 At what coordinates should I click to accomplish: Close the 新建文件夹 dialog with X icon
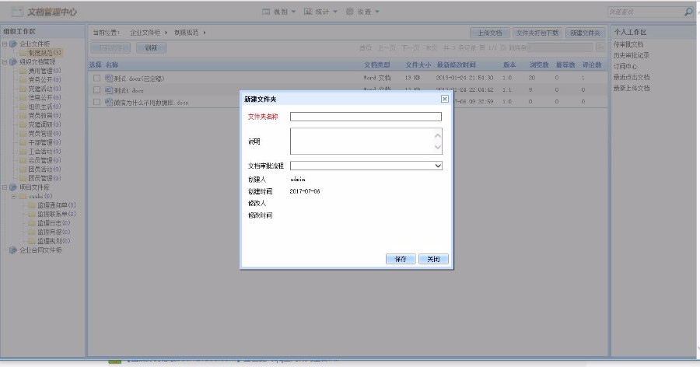(x=444, y=99)
